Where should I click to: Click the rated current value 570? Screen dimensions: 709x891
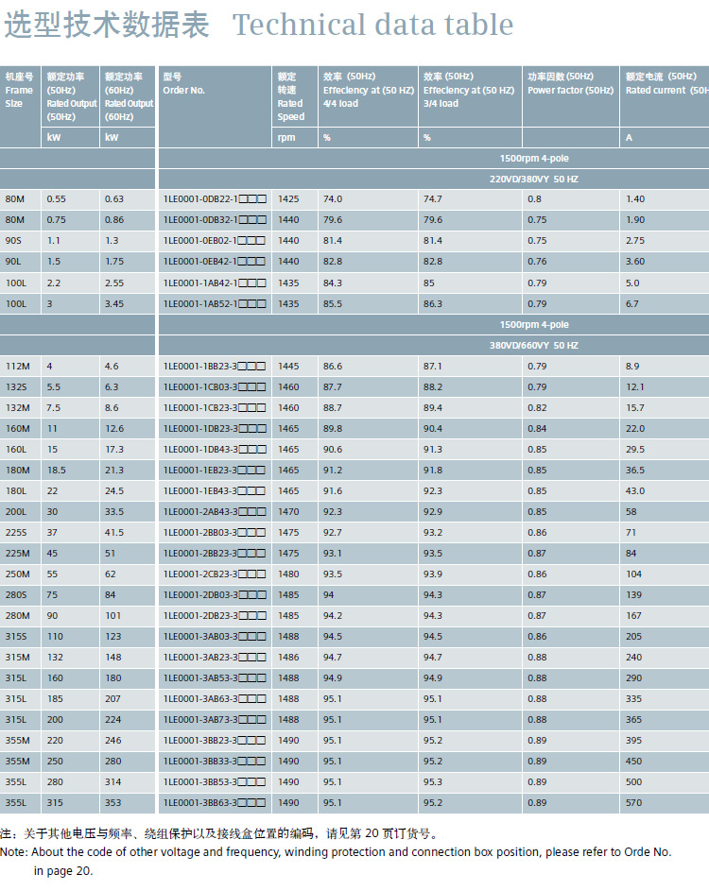tap(633, 803)
